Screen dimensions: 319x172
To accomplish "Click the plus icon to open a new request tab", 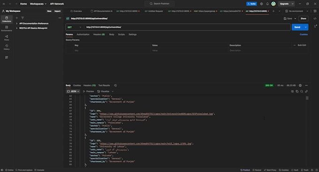I will tap(273, 11).
